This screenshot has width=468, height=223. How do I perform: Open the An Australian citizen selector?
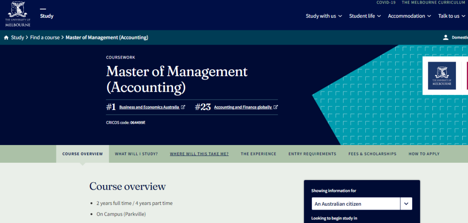(x=361, y=204)
